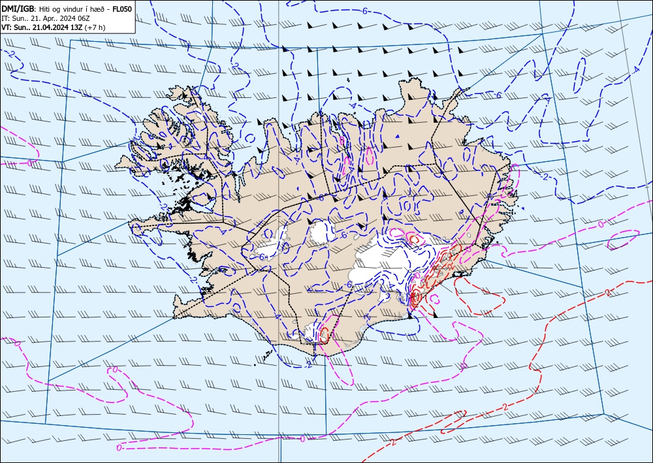The image size is (653, 463).
Task: Select the '(+7 h)' forecast offset text
Action: tap(95, 27)
